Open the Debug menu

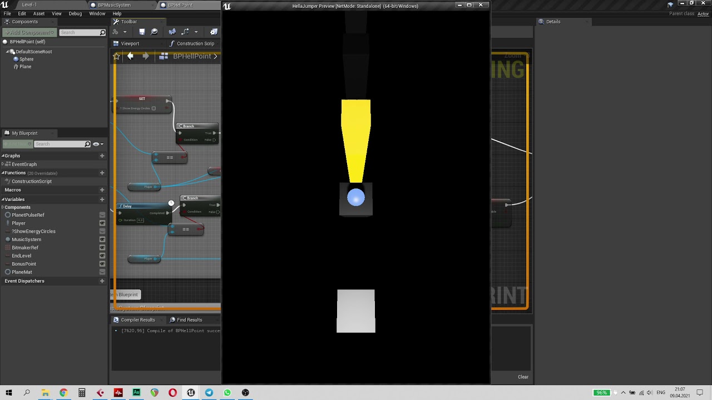(x=75, y=13)
